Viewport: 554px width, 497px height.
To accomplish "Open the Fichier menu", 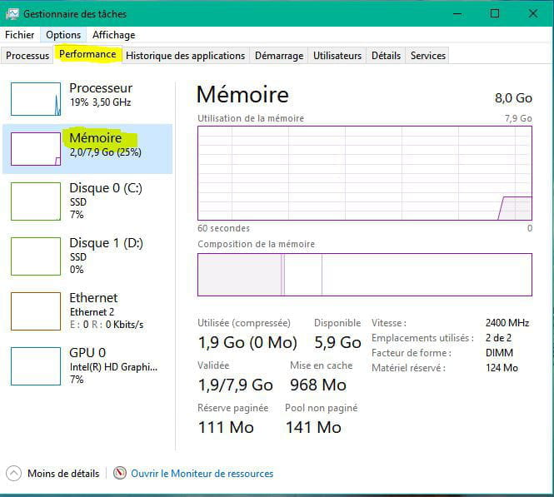I will [20, 35].
